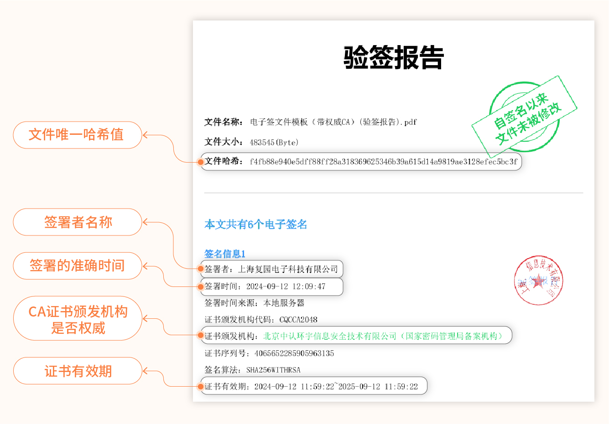Select the orange dot beside 签署者
Viewport: 609px width, 424px height.
click(201, 269)
